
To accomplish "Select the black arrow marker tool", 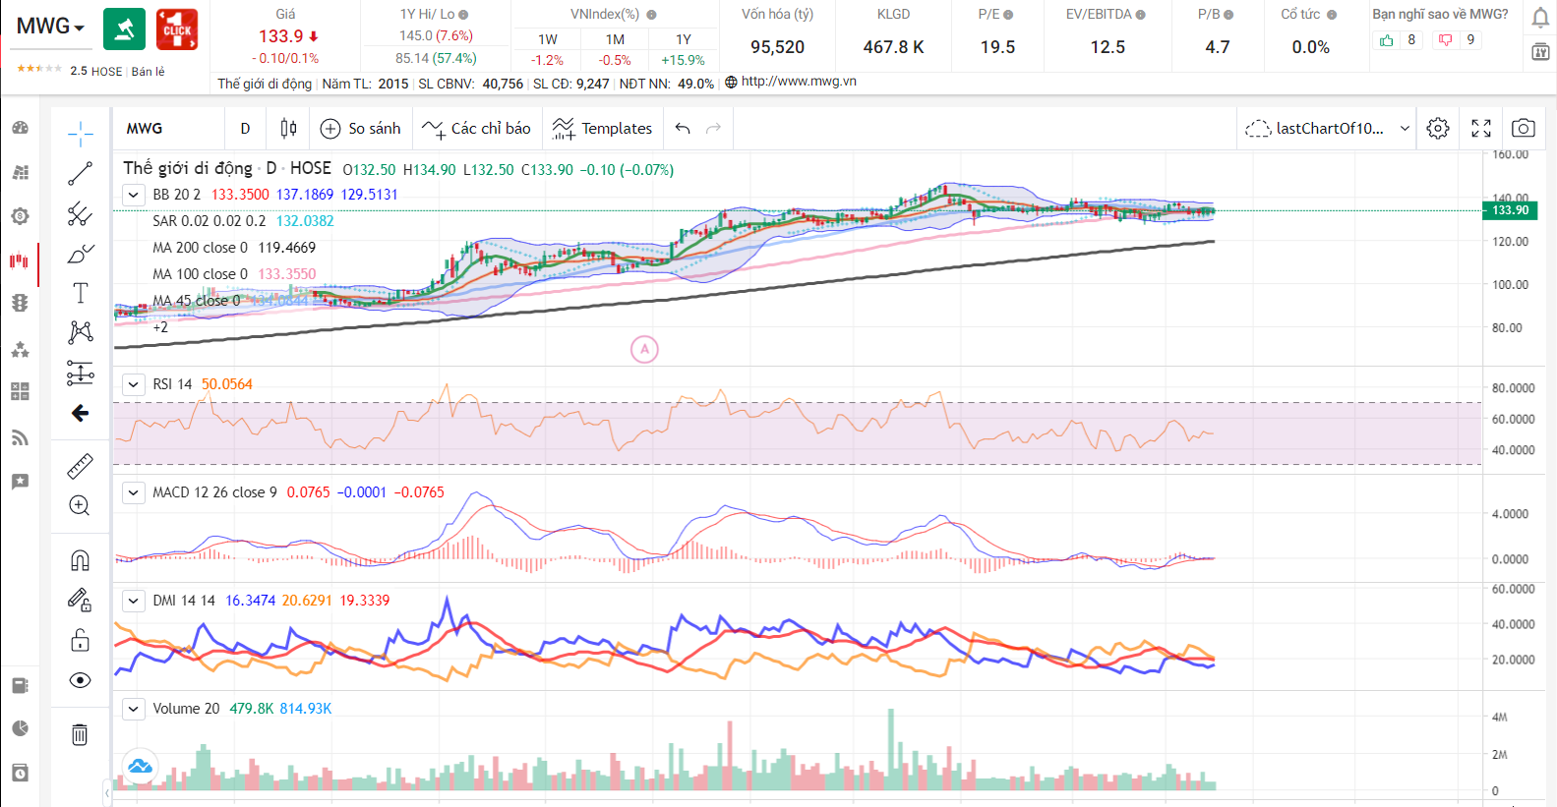I will point(81,413).
